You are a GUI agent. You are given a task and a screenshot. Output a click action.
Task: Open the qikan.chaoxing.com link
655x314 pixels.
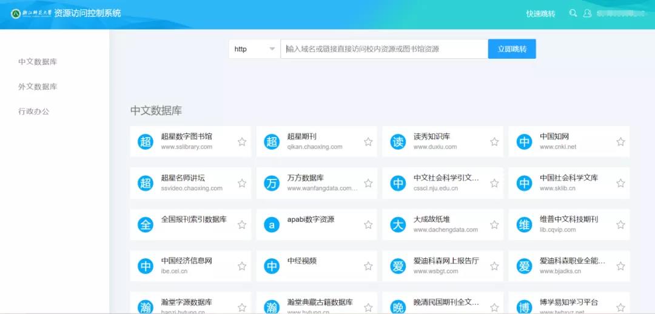[x=315, y=147]
